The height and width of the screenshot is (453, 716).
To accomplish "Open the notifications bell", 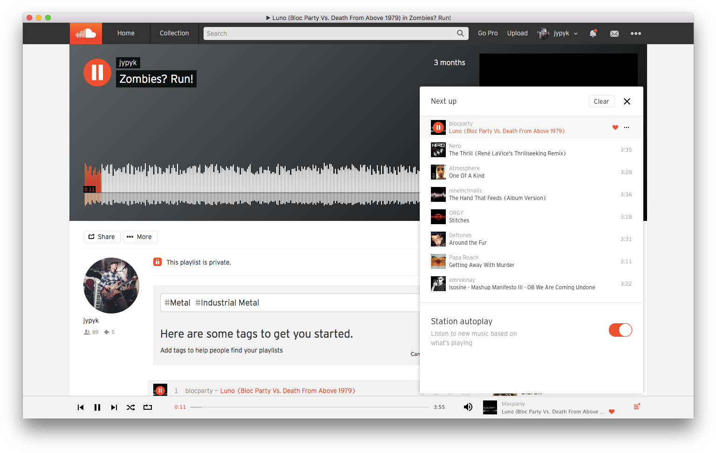I will point(593,33).
